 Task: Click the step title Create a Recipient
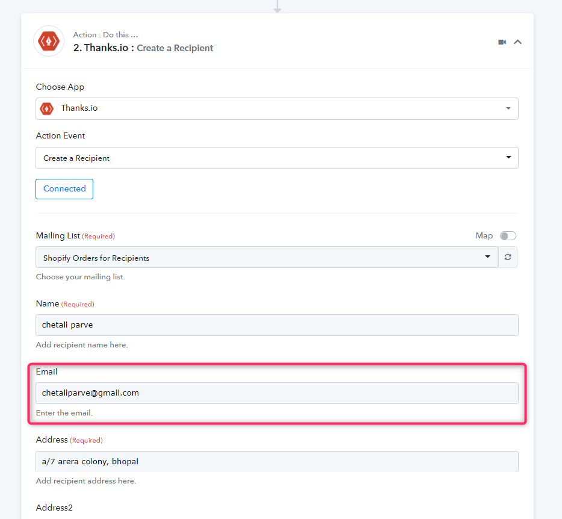[175, 48]
